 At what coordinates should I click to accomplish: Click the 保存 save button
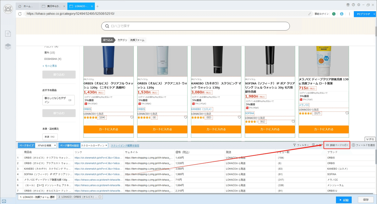click(366, 200)
